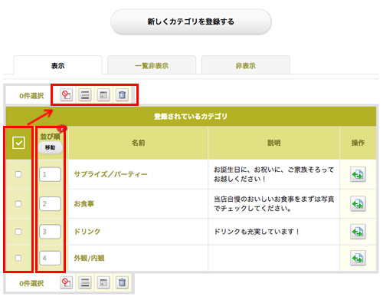Click the 操作 column header

coord(358,143)
